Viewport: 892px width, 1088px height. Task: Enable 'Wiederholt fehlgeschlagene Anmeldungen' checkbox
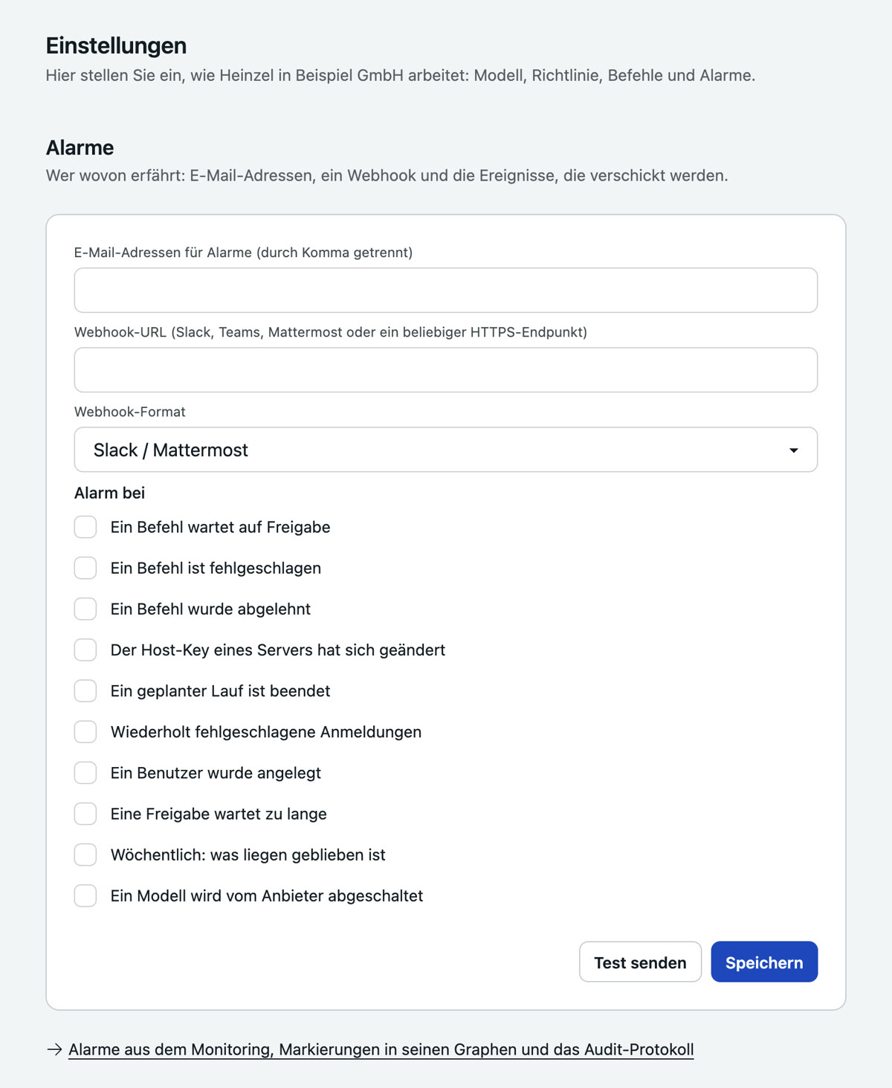pos(85,731)
